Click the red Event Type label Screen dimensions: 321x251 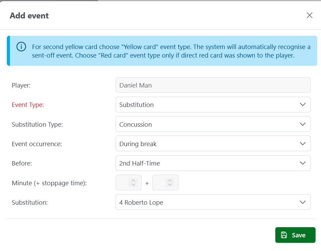pos(28,105)
